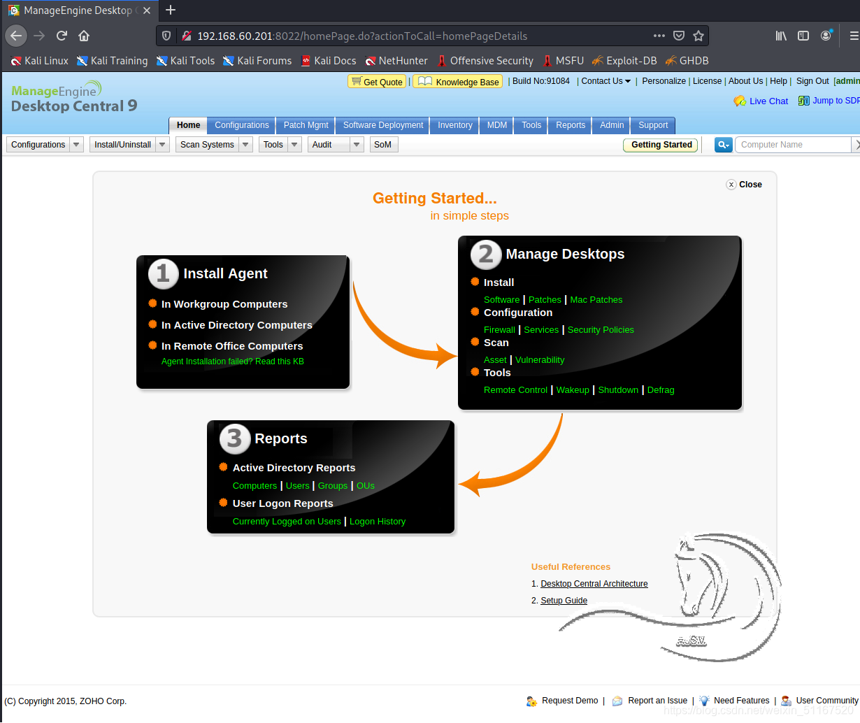The height and width of the screenshot is (723, 860).
Task: Expand the Install/Uninstall dropdown arrow
Action: click(x=162, y=145)
